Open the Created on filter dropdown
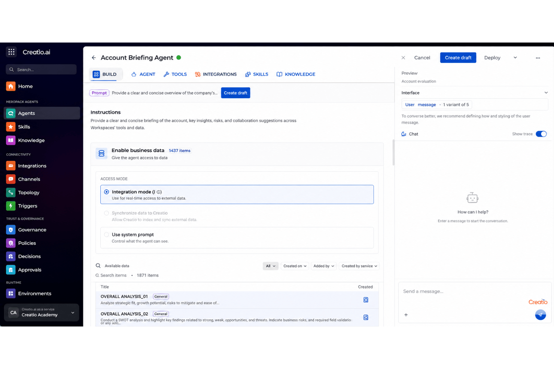 (295, 266)
